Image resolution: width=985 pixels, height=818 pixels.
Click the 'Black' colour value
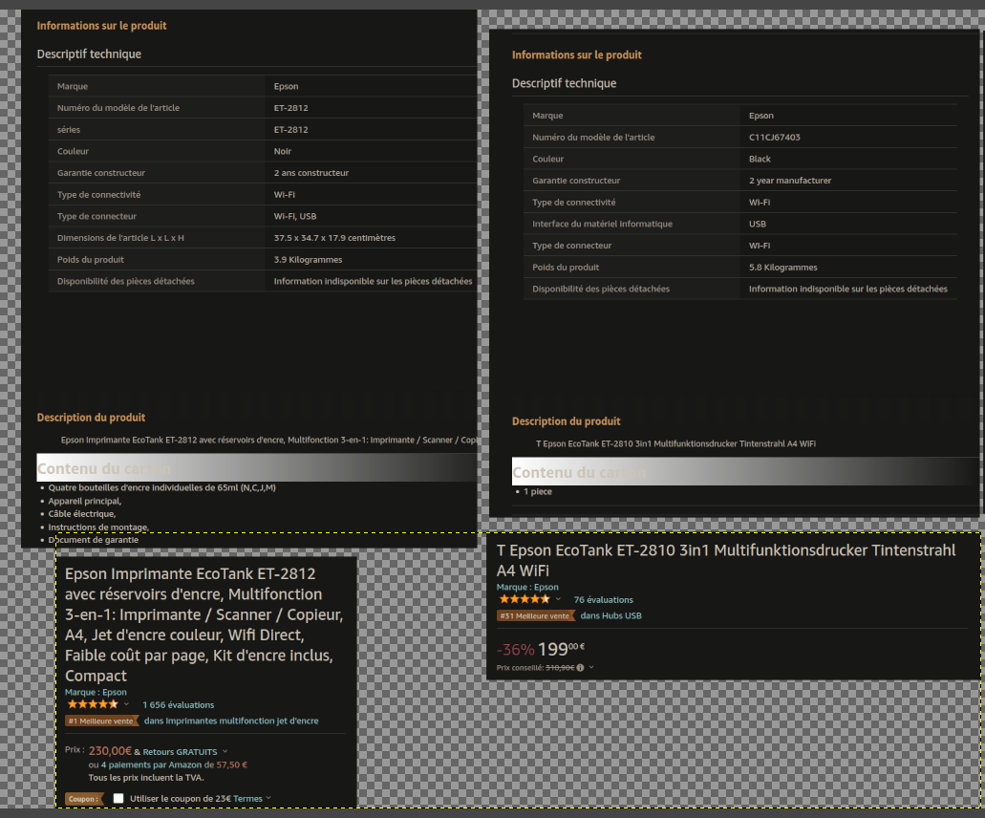760,159
